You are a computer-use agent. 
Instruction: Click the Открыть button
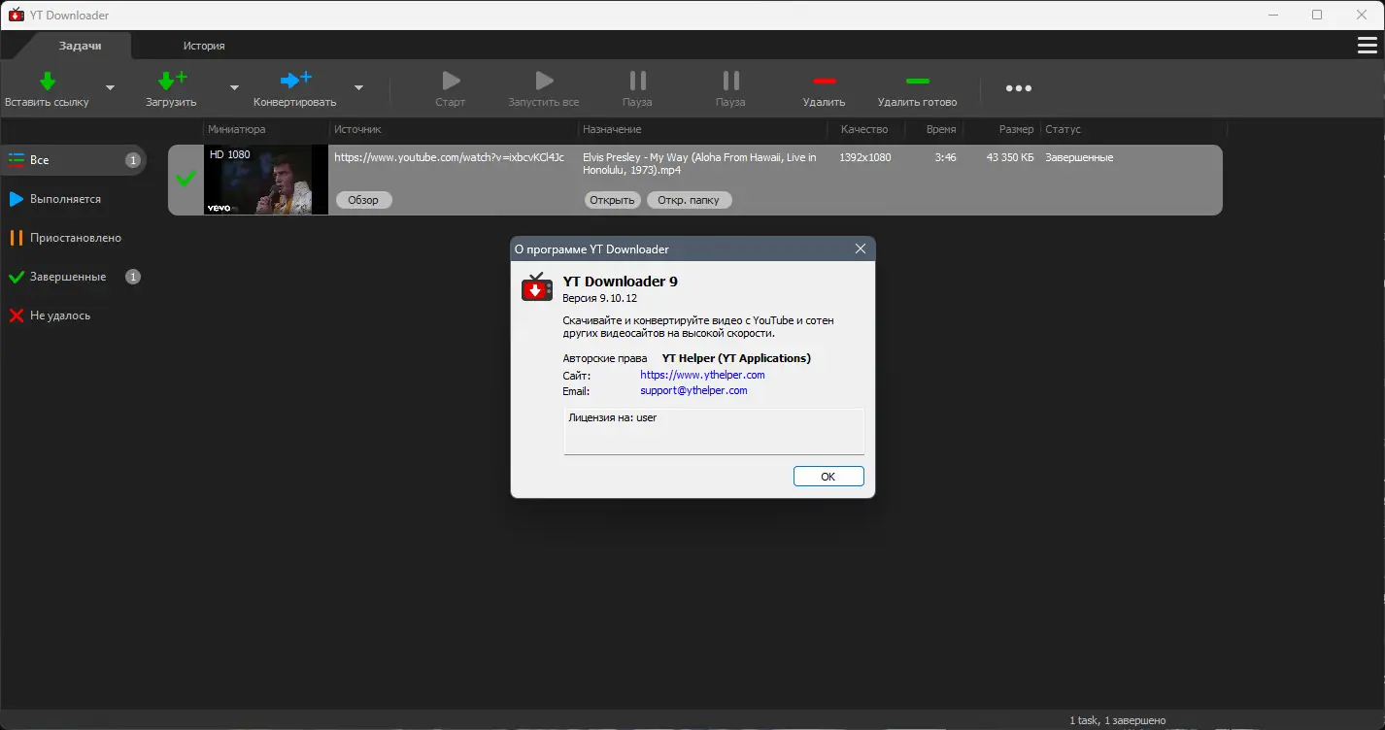coord(612,200)
